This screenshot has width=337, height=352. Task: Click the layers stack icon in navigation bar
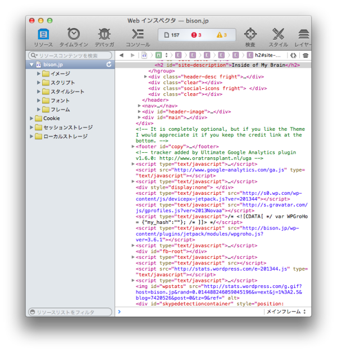(306, 56)
